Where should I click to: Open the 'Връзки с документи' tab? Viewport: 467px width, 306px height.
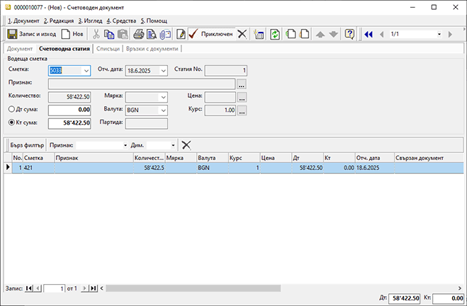point(152,48)
